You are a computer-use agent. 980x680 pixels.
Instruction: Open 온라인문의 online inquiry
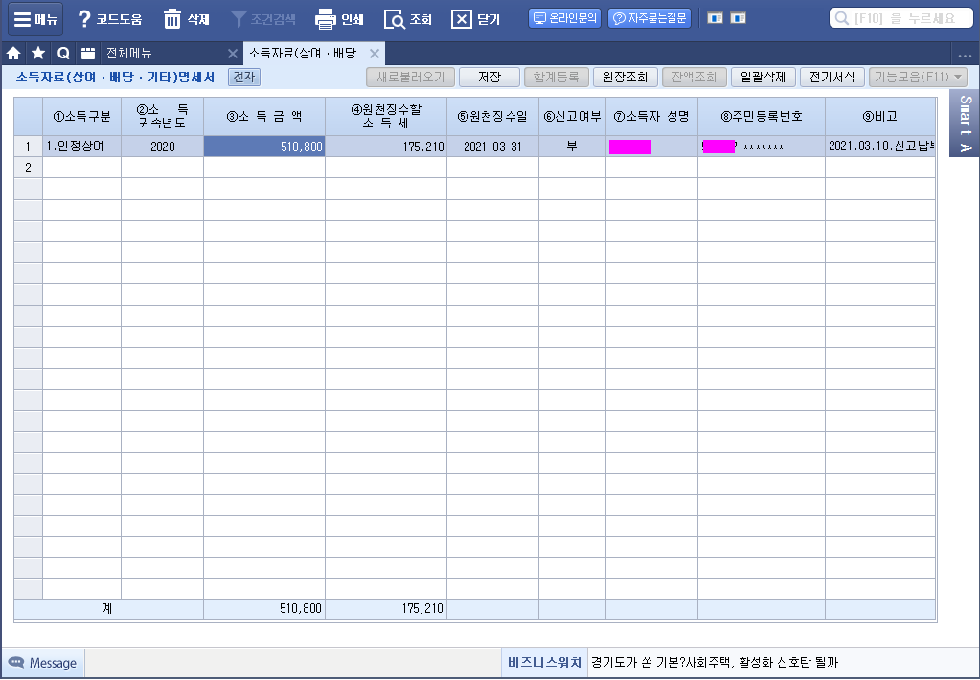click(x=565, y=19)
